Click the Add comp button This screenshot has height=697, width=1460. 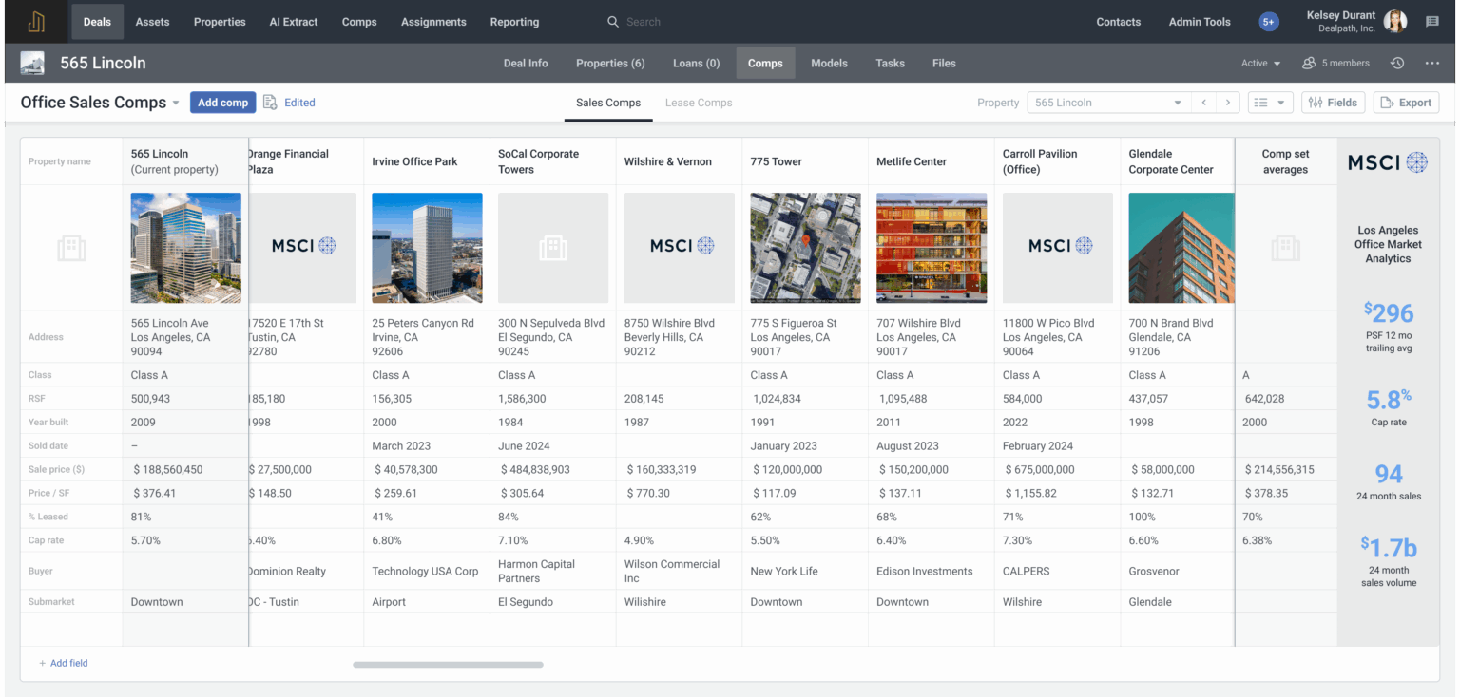pos(222,103)
